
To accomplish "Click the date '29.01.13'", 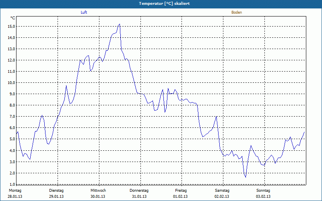I will (x=56, y=197).
